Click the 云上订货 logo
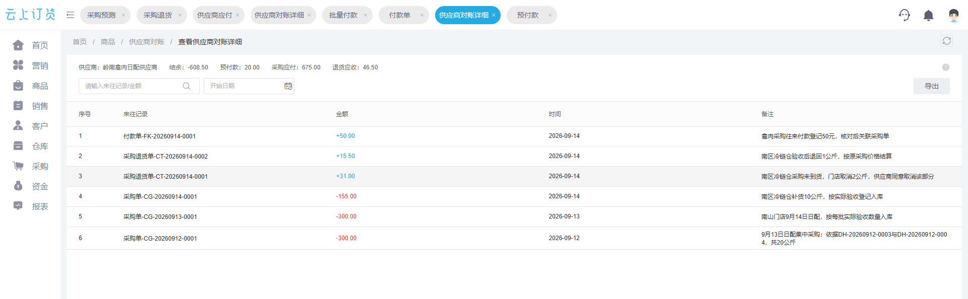Viewport: 968px width, 299px height. click(30, 15)
